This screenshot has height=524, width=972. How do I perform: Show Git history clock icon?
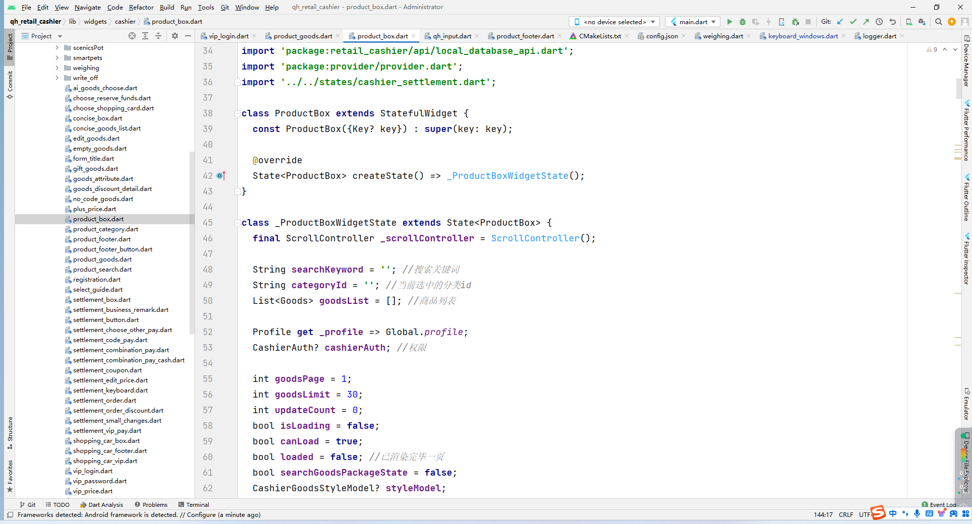pos(879,22)
